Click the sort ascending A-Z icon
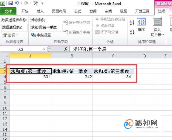 click(132, 23)
